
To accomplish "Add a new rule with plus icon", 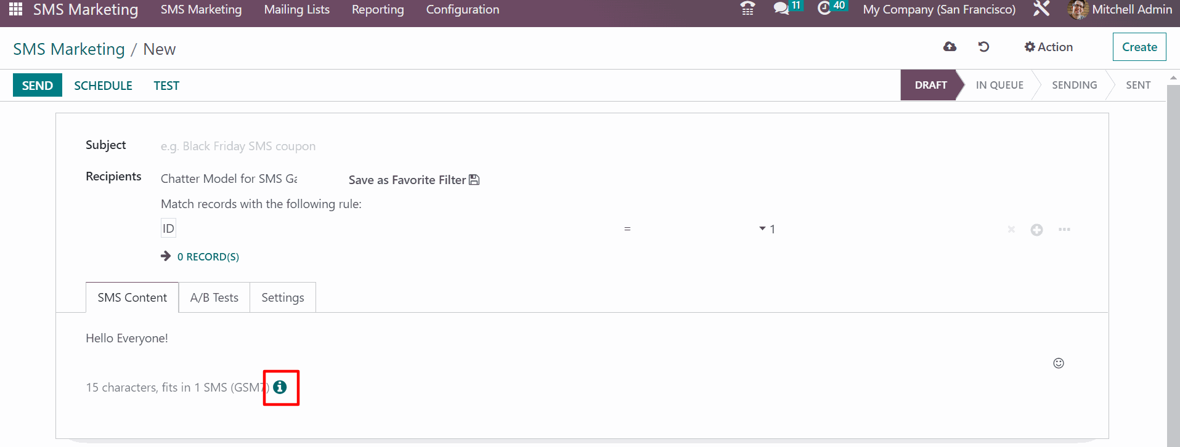I will point(1037,230).
